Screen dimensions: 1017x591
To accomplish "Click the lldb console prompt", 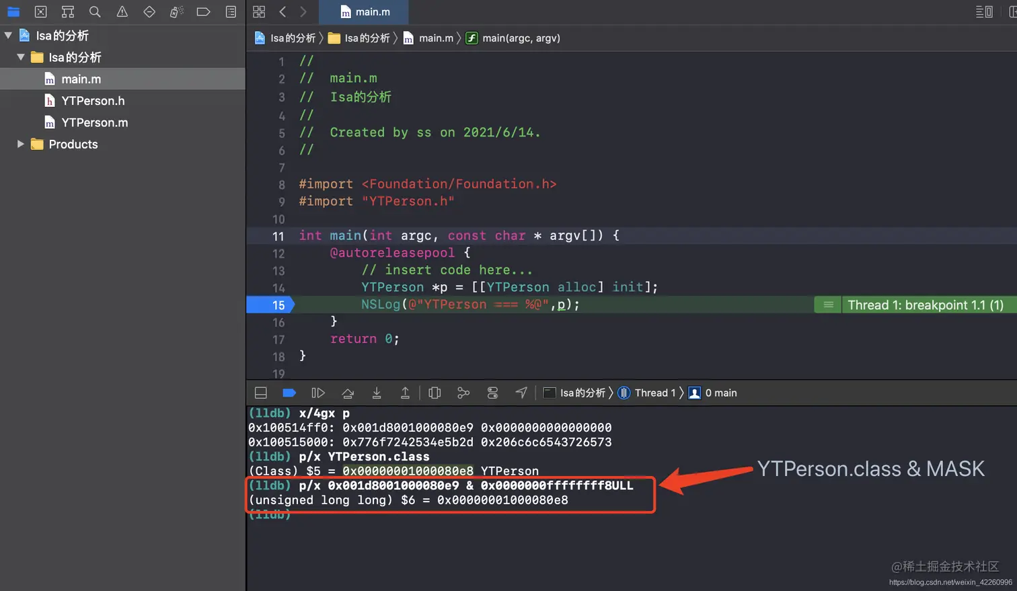I will (x=270, y=514).
